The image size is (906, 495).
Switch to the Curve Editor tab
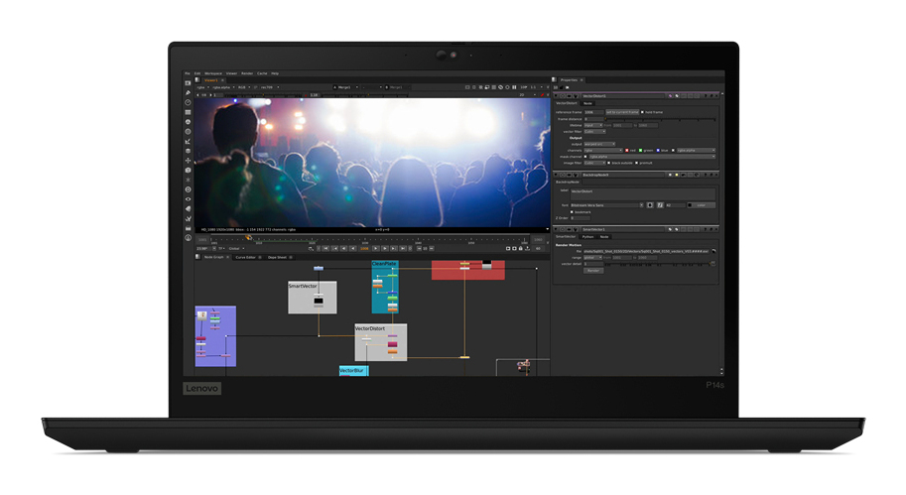pos(245,257)
